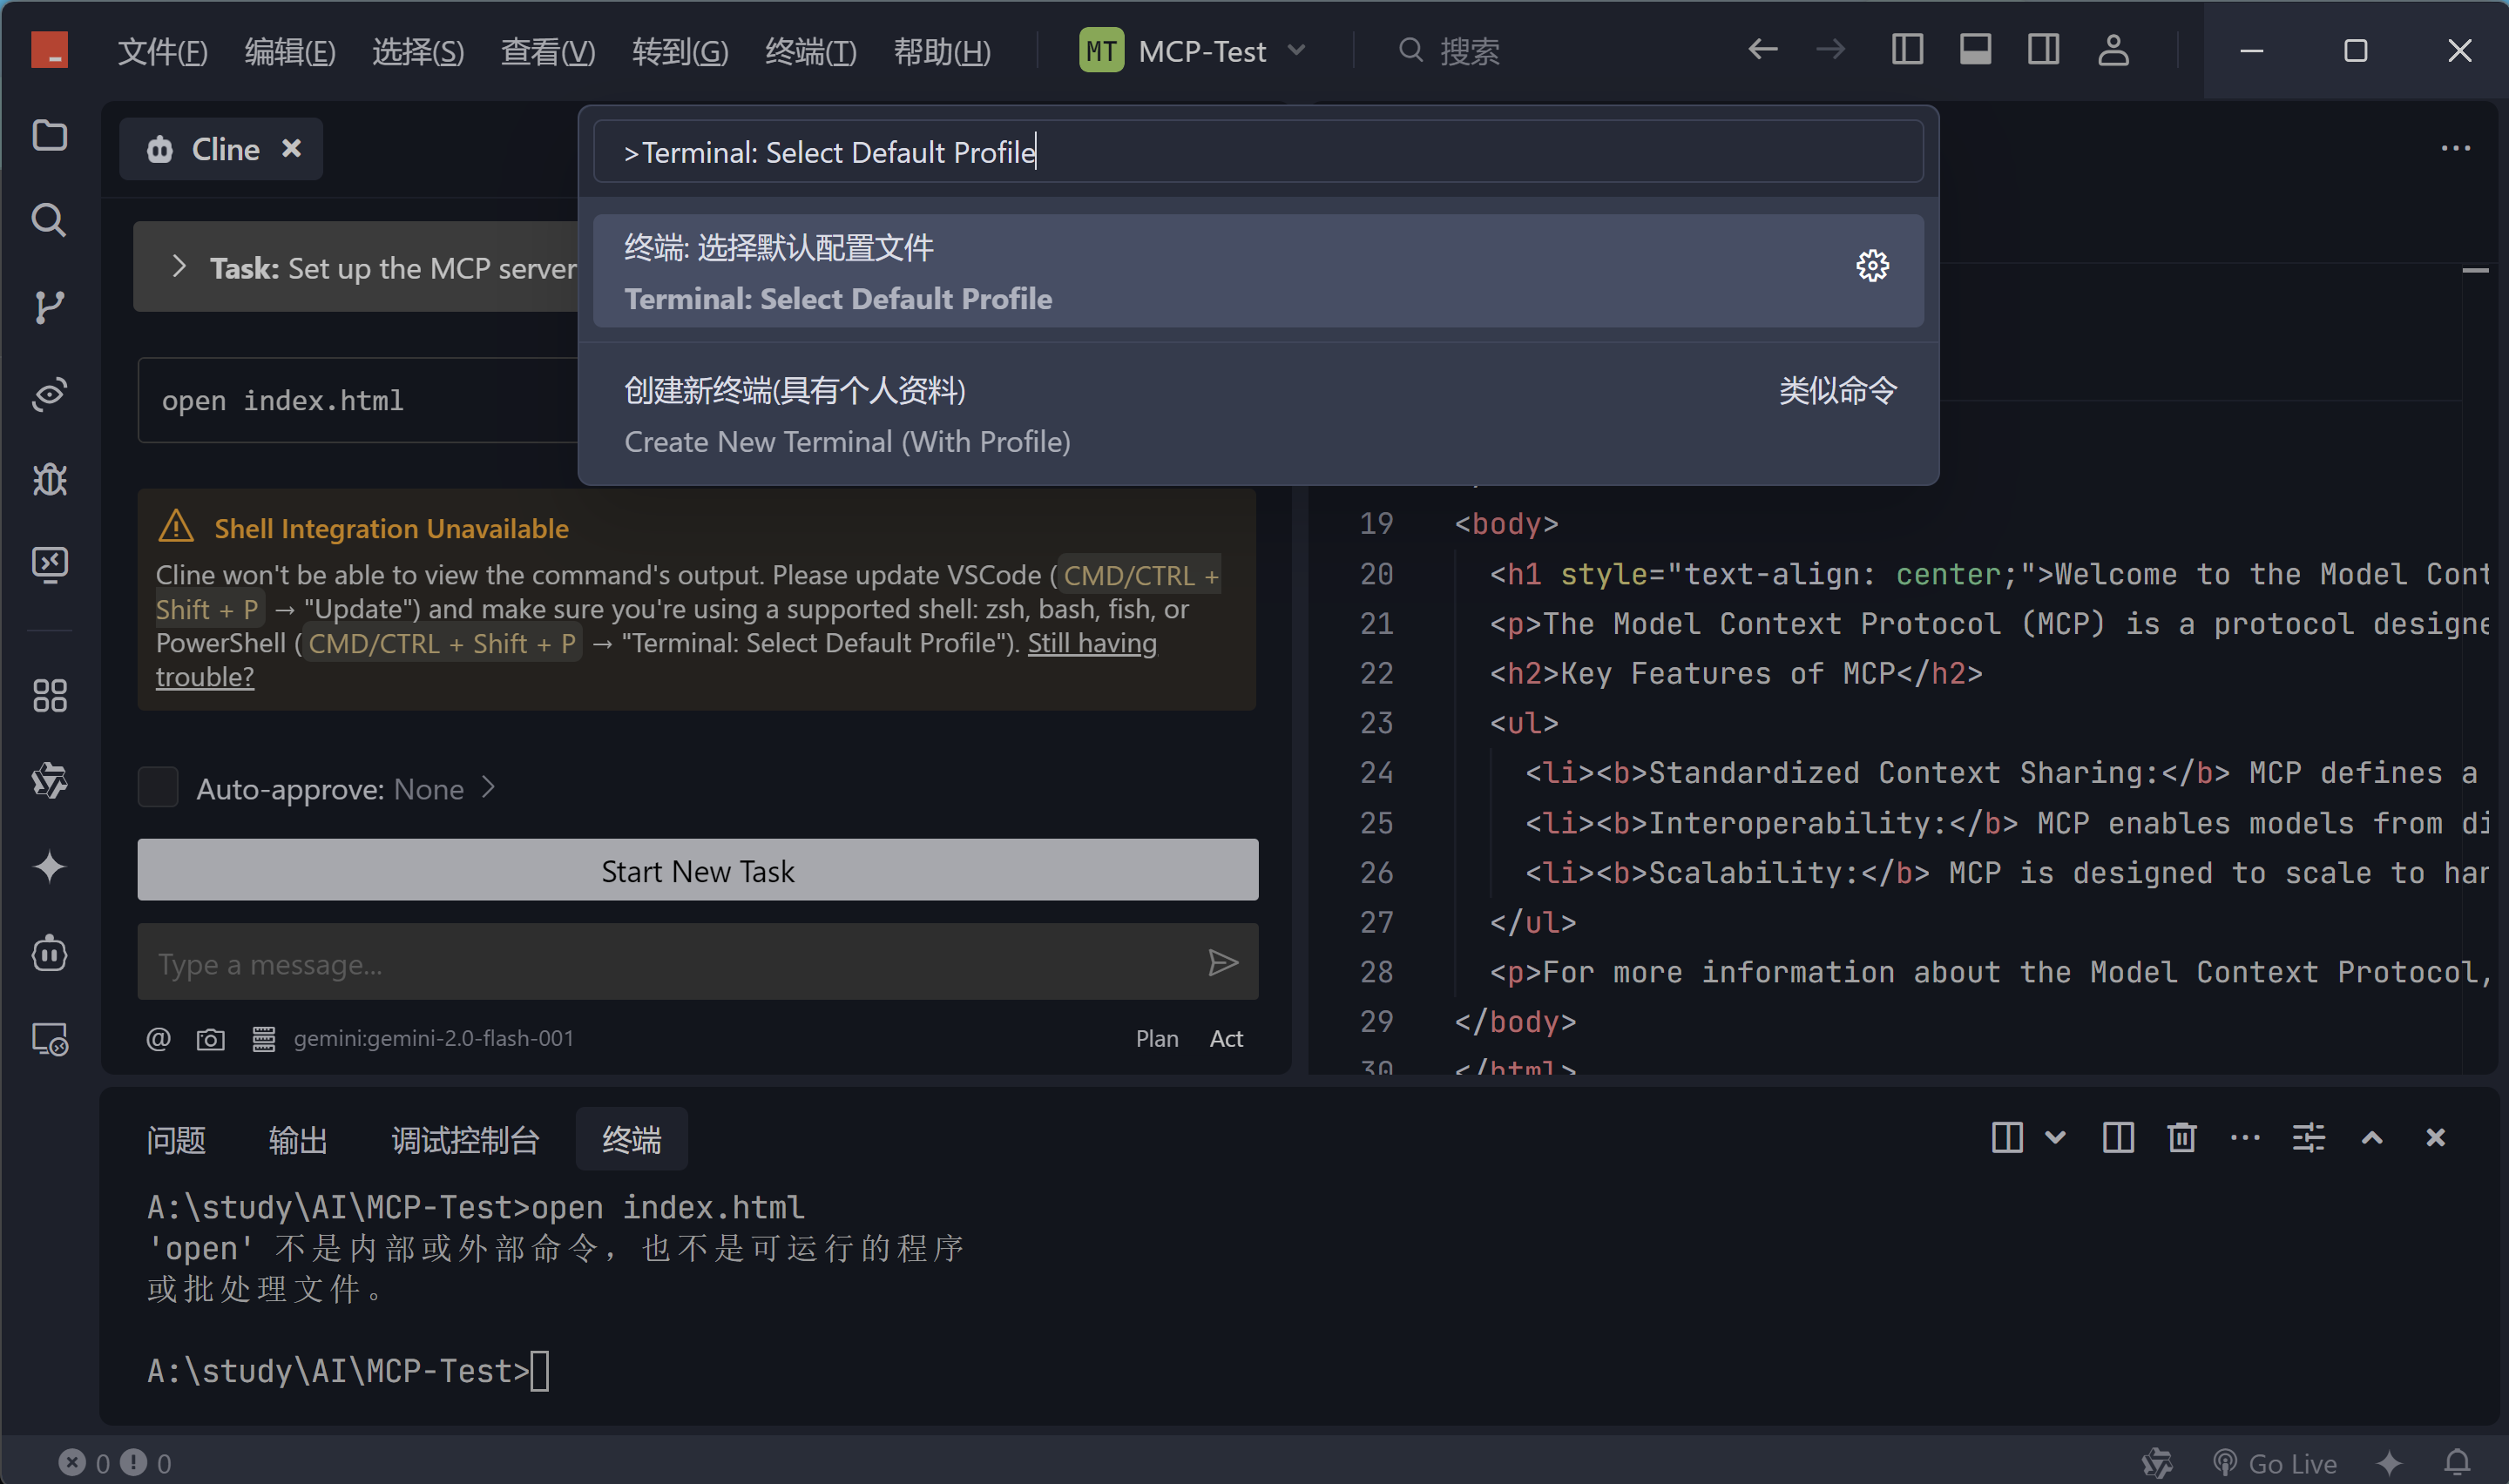Open the Source Control branch icon
Viewport: 2509px width, 1484px height.
tap(49, 307)
